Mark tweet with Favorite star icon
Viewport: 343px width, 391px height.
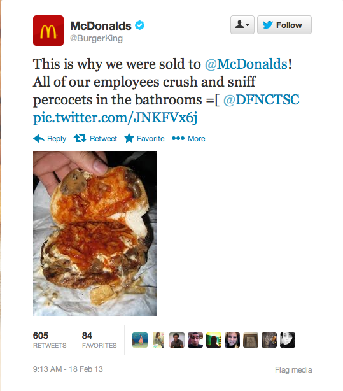(129, 138)
